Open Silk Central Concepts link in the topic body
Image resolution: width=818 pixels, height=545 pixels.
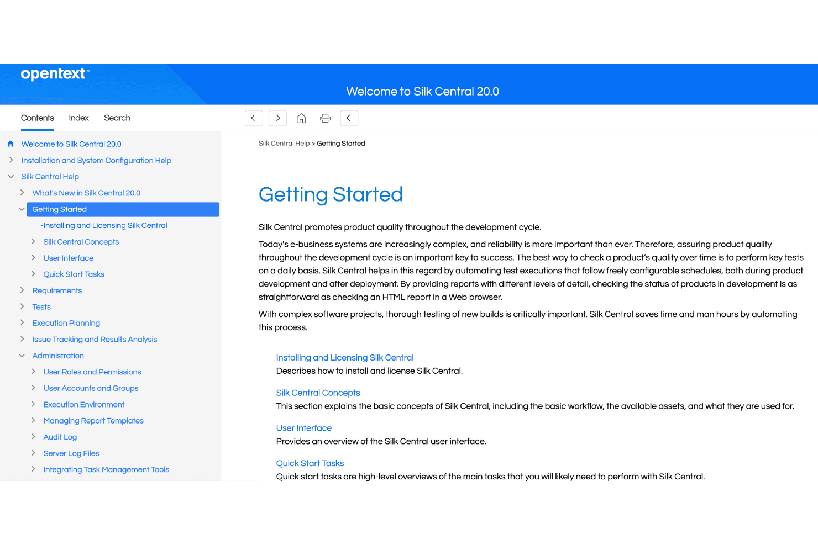pyautogui.click(x=318, y=393)
